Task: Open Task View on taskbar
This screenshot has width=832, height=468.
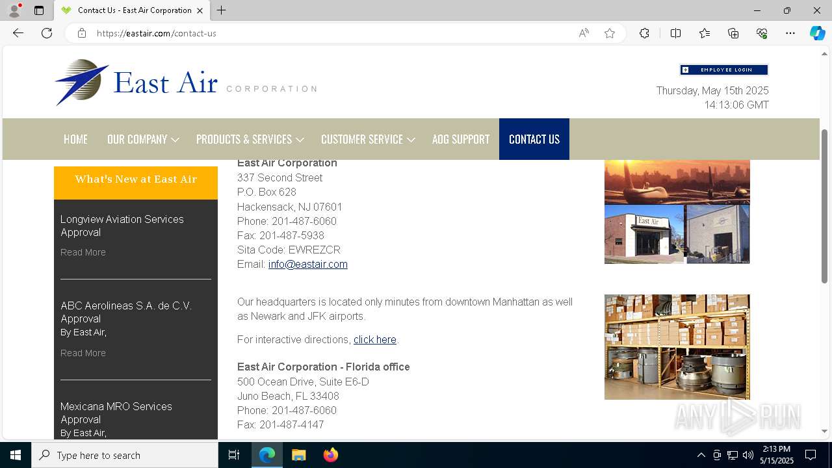Action: (234, 455)
